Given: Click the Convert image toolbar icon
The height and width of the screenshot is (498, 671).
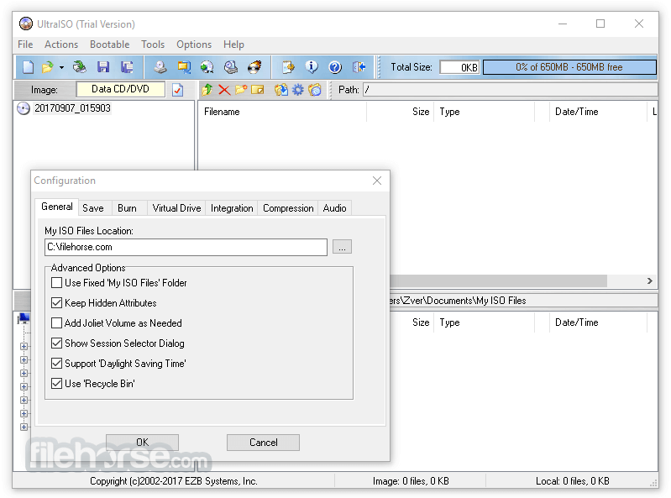Looking at the screenshot, I should [x=207, y=67].
